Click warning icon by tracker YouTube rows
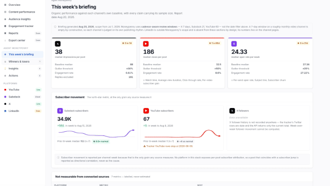 pos(144,146)
